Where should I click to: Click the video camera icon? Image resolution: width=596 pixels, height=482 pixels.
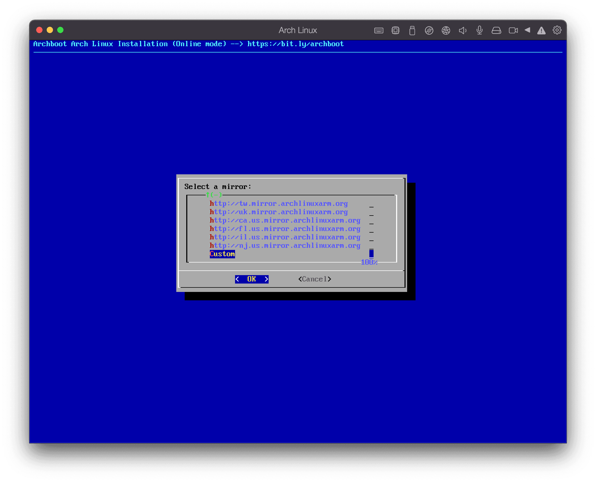coord(513,30)
